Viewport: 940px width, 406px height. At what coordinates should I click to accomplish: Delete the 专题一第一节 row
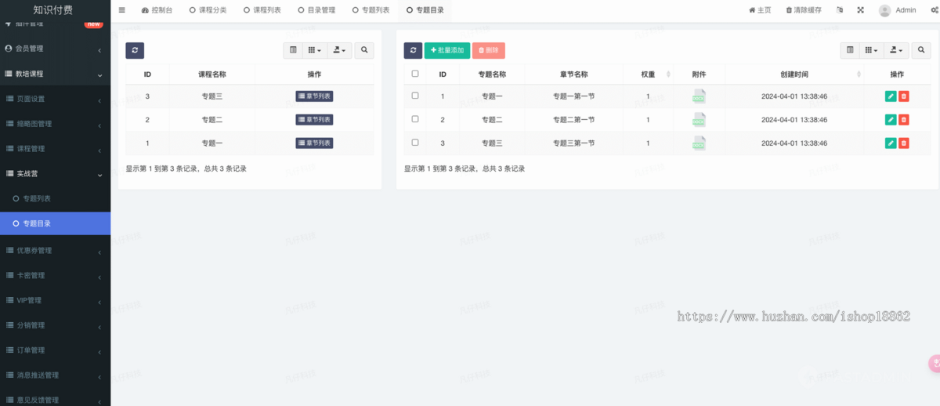pyautogui.click(x=904, y=96)
